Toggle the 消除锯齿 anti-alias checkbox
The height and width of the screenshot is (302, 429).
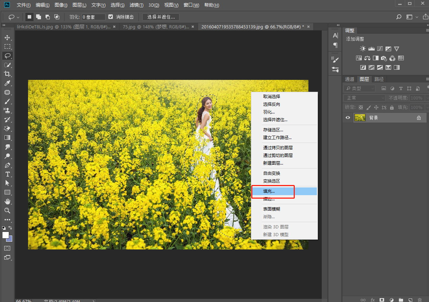coord(111,17)
